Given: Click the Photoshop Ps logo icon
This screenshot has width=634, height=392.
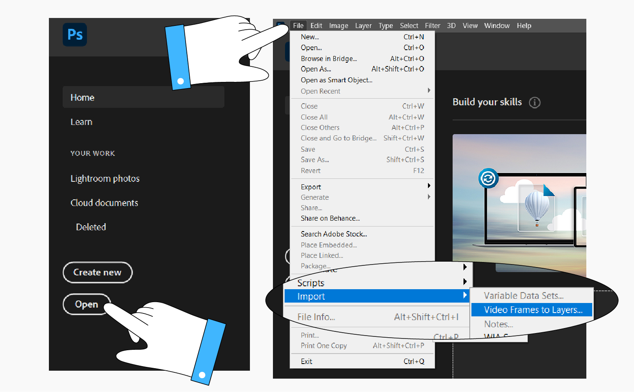Looking at the screenshot, I should 75,35.
